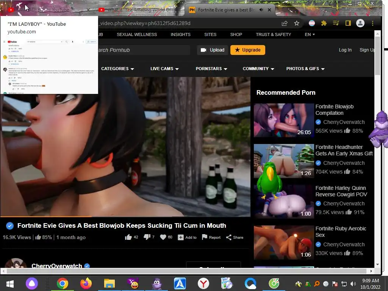The height and width of the screenshot is (291, 388).
Task: Open the purple gorilla BonziBuddy taskbar icon
Action: [x=156, y=283]
